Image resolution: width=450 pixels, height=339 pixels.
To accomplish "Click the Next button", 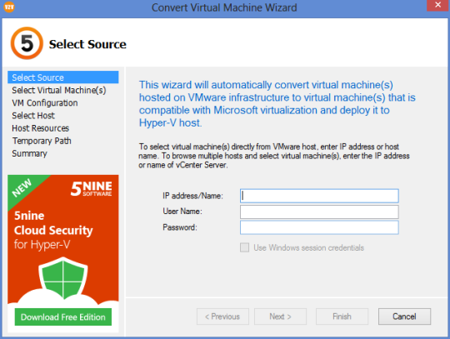I will coord(280,317).
